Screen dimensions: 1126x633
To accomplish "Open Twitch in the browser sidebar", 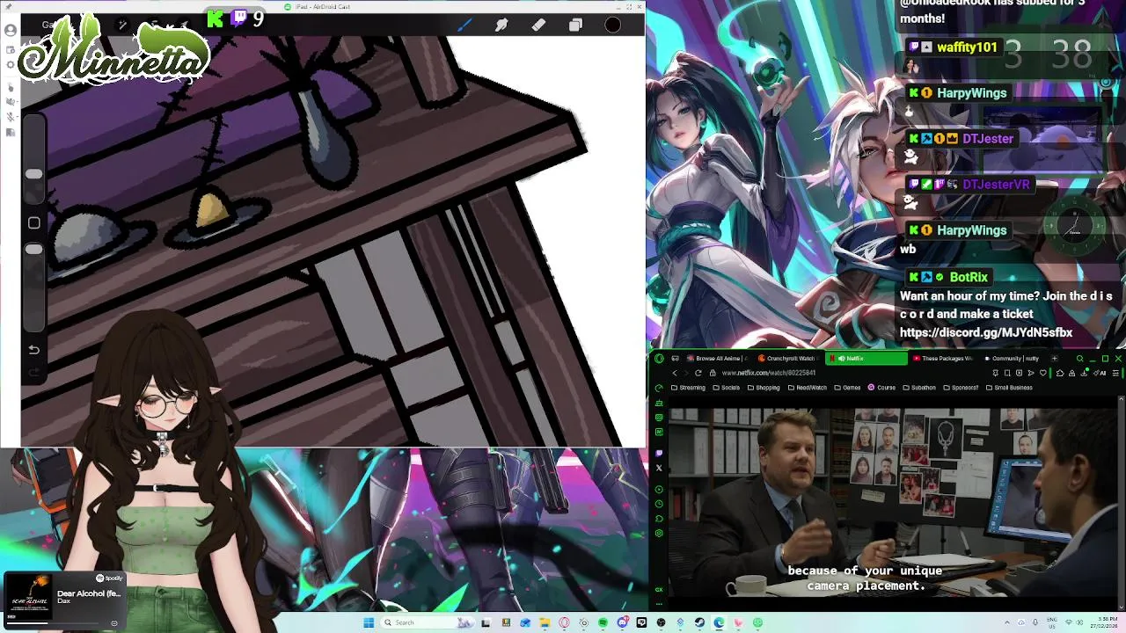I will [659, 454].
